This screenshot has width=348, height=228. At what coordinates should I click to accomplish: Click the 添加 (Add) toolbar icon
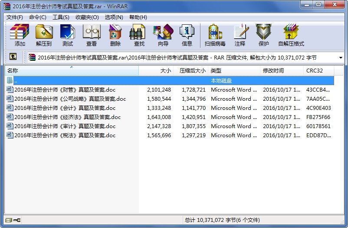(20, 35)
